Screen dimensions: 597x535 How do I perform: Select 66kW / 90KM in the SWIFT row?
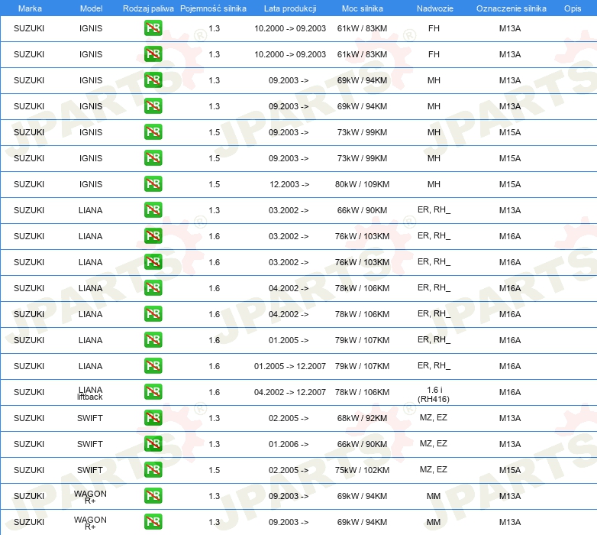pyautogui.click(x=362, y=444)
